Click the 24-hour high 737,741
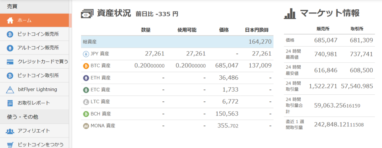 [361, 54]
